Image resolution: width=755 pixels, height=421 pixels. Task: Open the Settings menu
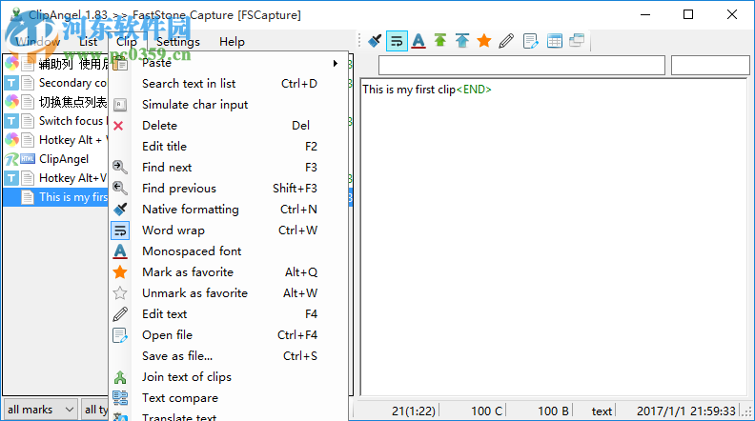pos(177,42)
